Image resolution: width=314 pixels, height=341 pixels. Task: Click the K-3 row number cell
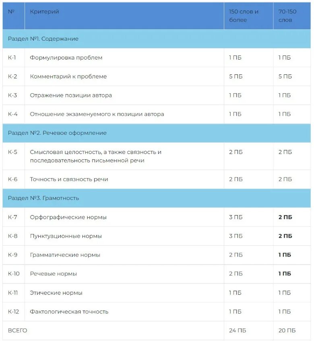click(14, 95)
